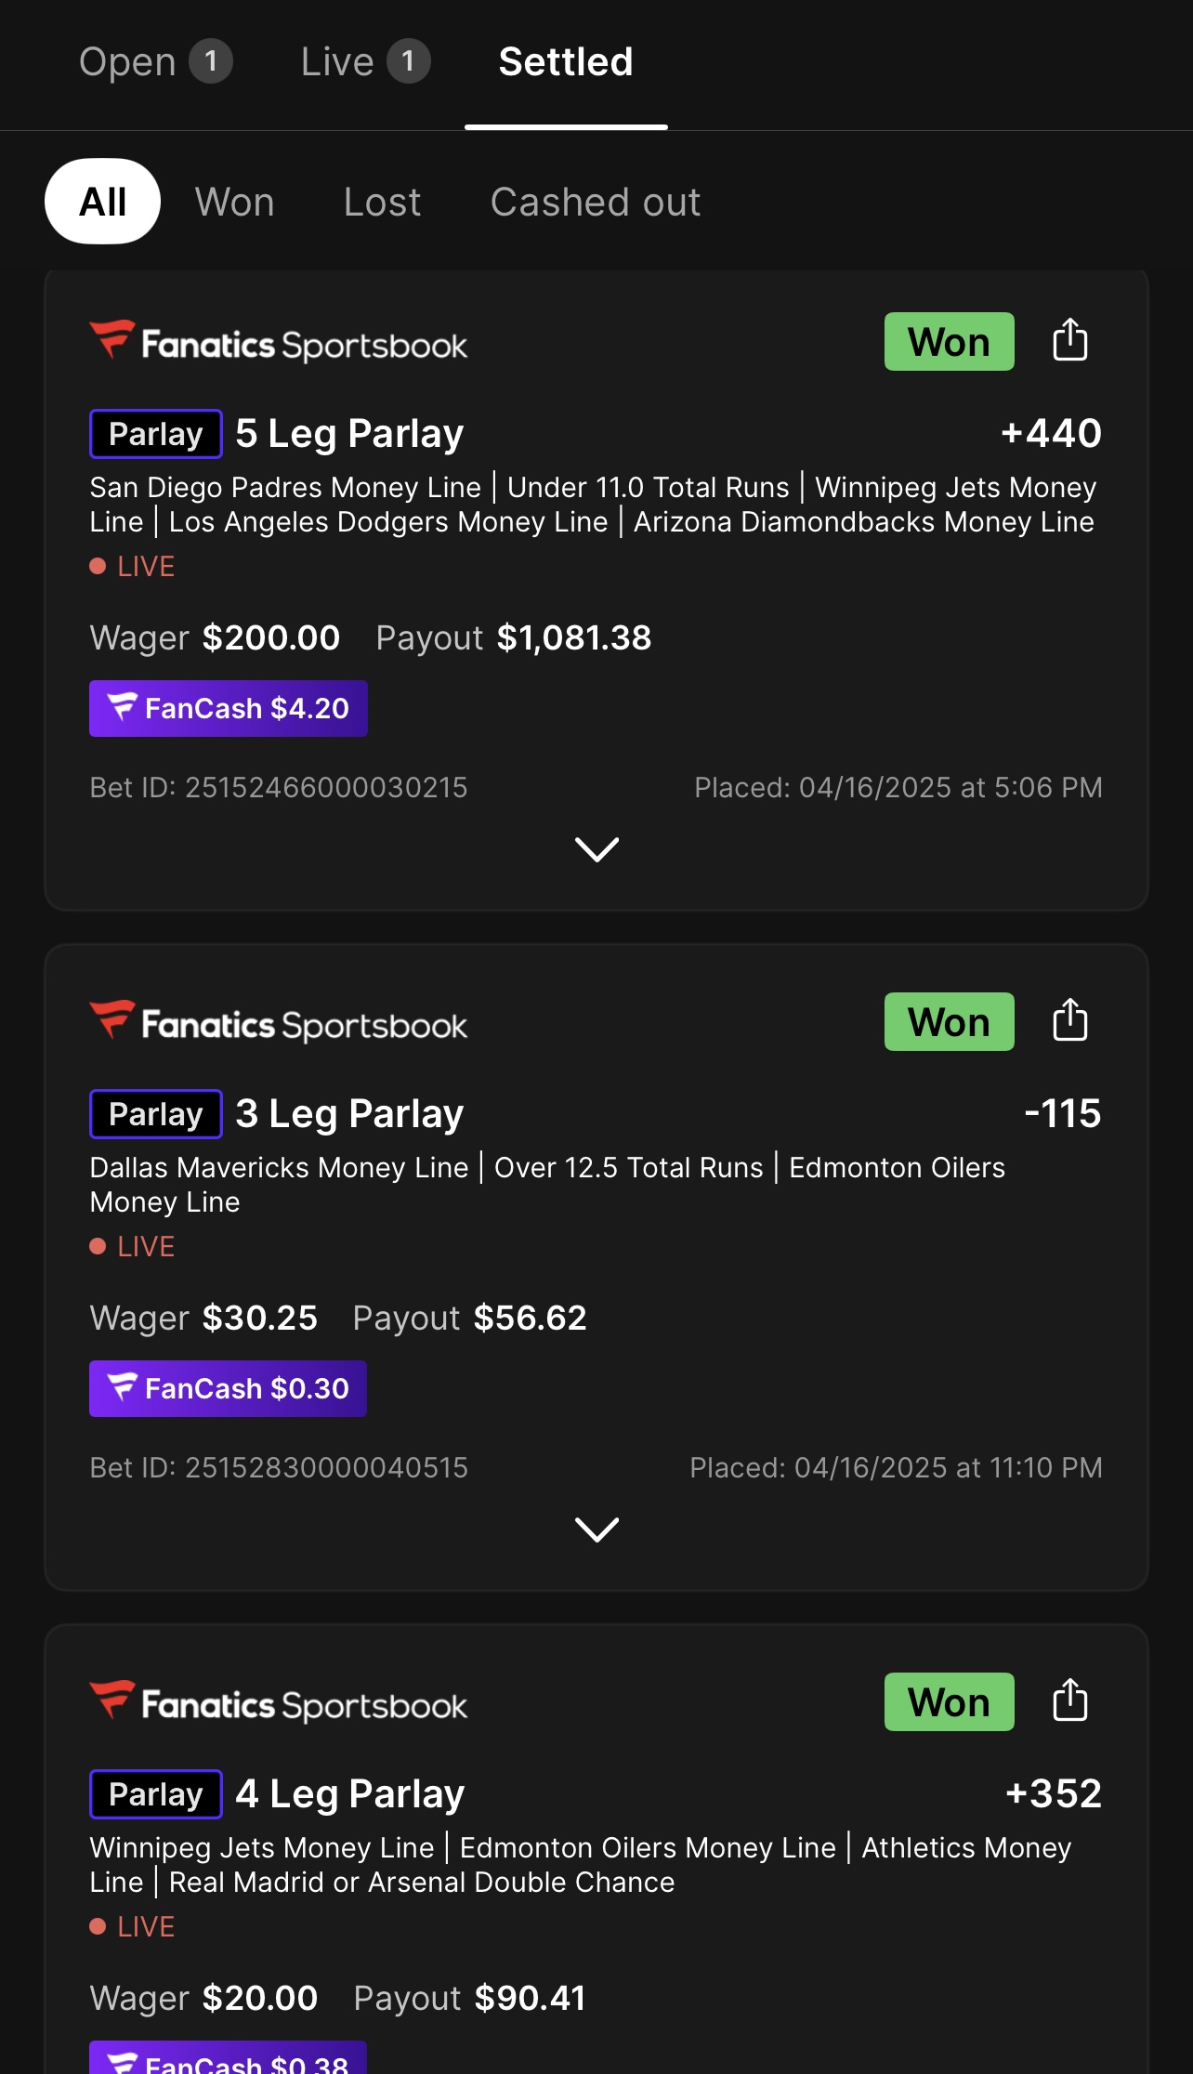The image size is (1193, 2074).
Task: Tap the FanCash $0.30 badge
Action: pos(229,1388)
